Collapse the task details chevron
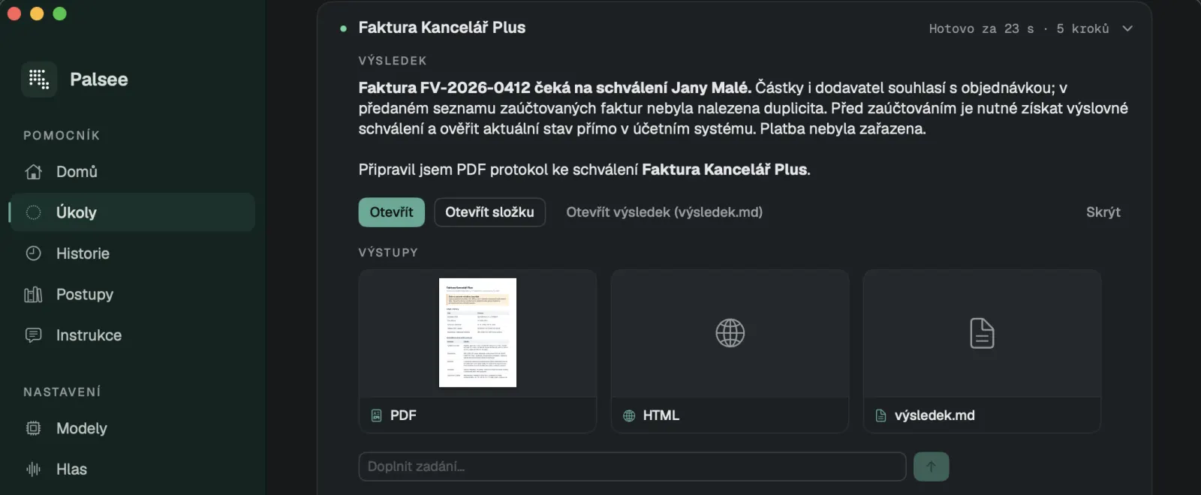 1127,28
